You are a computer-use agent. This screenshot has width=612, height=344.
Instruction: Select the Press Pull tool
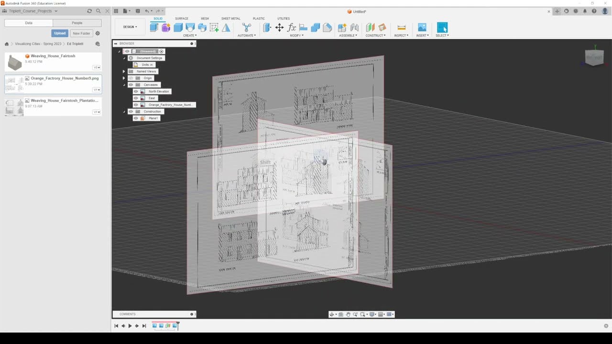tap(267, 27)
